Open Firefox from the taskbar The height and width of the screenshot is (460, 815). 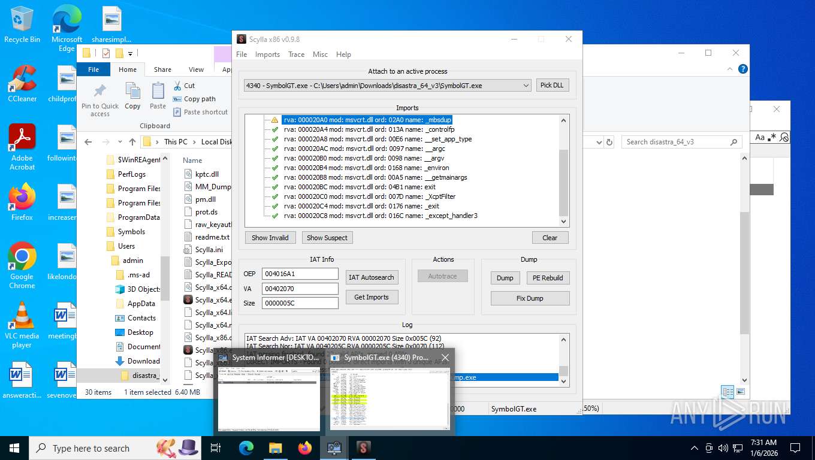[x=305, y=448]
